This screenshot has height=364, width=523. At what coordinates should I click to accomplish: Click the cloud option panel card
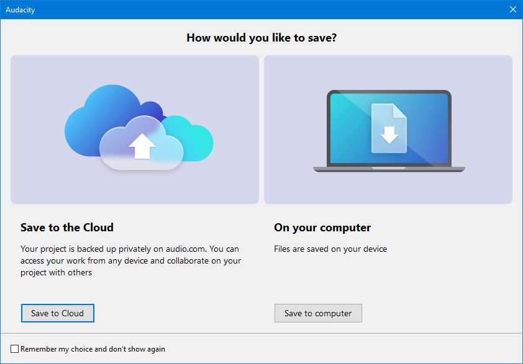coord(134,129)
